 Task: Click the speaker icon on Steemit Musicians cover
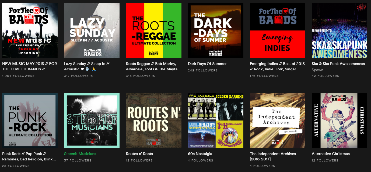tap(92, 121)
